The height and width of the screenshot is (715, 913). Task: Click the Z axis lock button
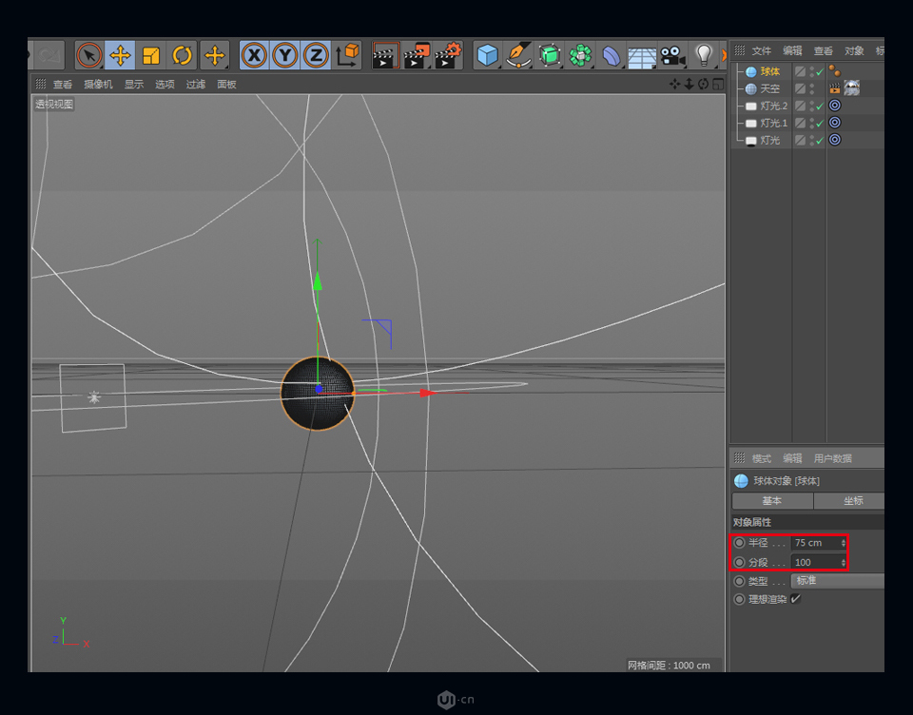(316, 55)
